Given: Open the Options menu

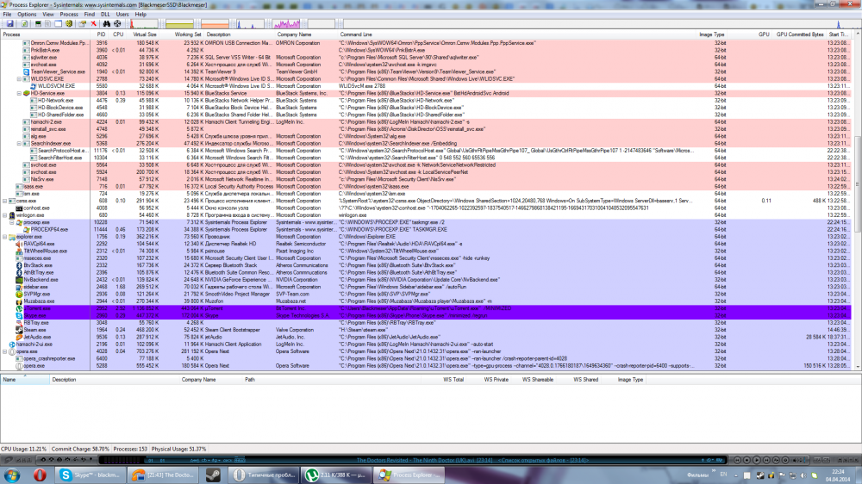Looking at the screenshot, I should [27, 15].
